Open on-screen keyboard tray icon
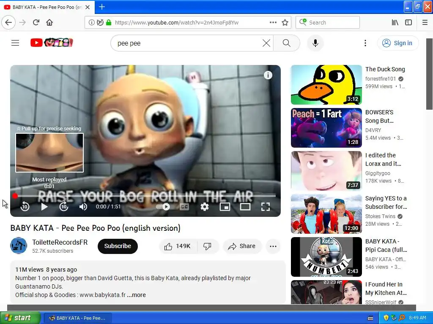433x324 pixels. 370,318
